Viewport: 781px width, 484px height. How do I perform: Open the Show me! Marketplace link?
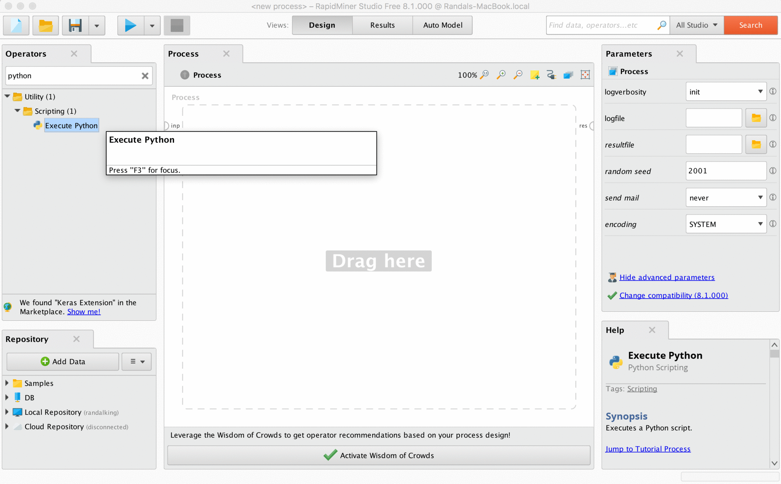pyautogui.click(x=84, y=312)
